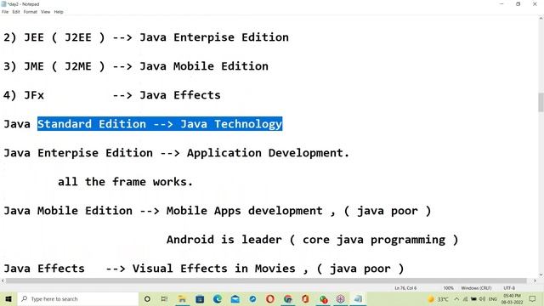544x306 pixels.
Task: Open Cortana circle icon in taskbar
Action: point(147,298)
